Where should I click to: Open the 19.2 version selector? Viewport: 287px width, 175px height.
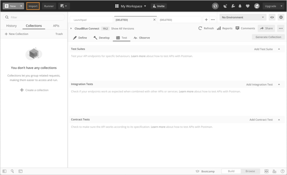tap(105, 29)
